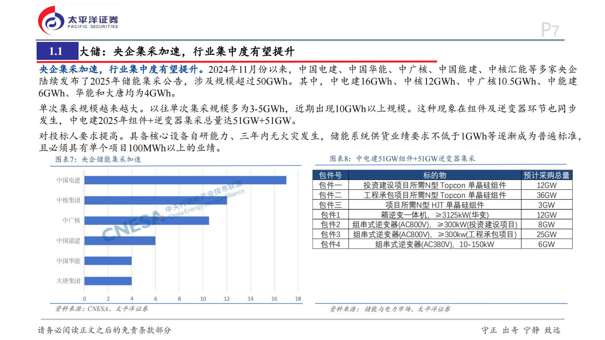This screenshot has width=605, height=340.
Task: Click the 包件4 table cell
Action: pyautogui.click(x=331, y=244)
